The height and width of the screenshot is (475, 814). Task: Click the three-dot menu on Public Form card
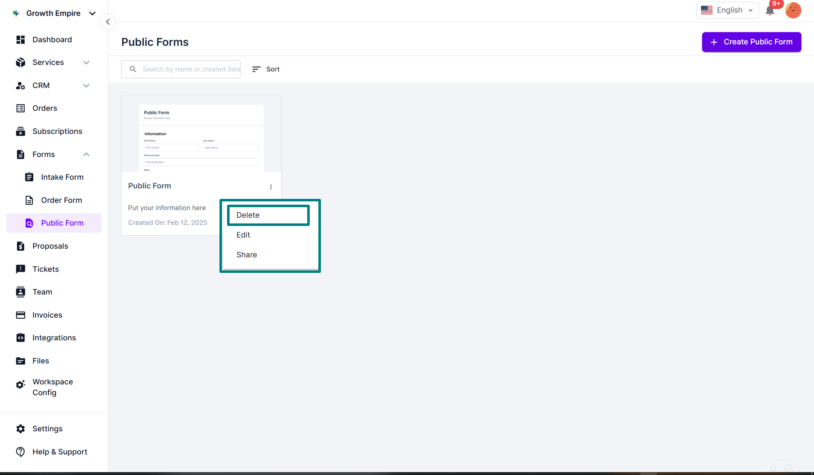pos(271,187)
